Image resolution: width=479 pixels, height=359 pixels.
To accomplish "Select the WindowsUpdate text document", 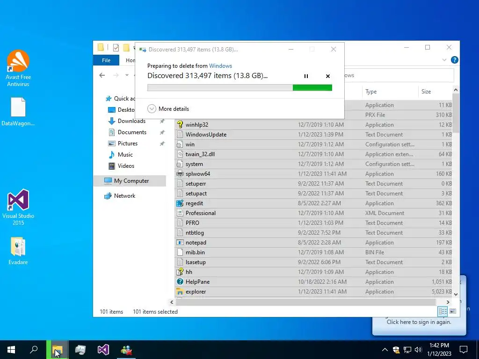I will [x=206, y=134].
